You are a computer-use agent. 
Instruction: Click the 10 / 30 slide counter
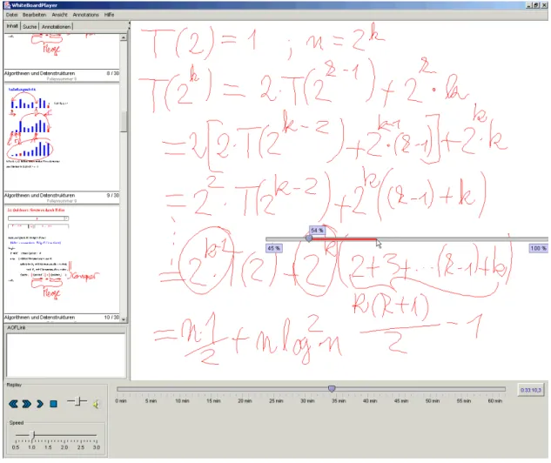[x=111, y=317]
